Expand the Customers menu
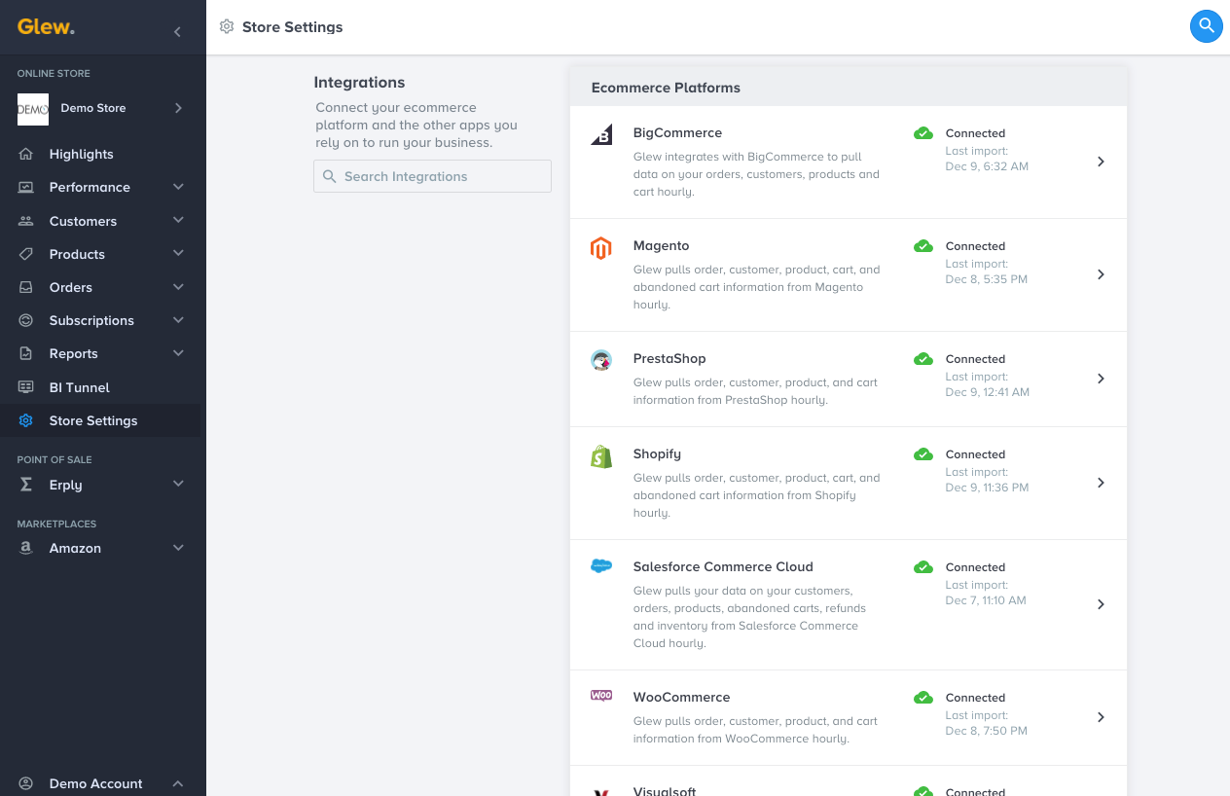 [178, 221]
